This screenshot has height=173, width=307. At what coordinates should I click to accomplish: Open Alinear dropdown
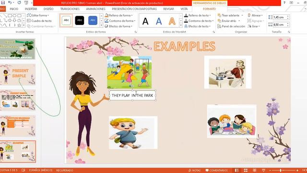(x=255, y=15)
